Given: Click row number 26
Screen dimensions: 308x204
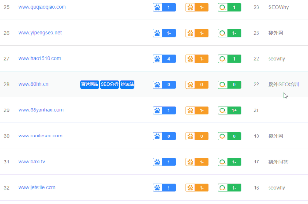Looking at the screenshot, I should coord(6,33).
